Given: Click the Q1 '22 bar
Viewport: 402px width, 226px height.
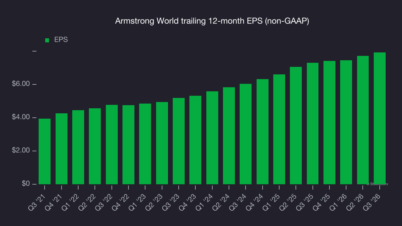Looking at the screenshot, I should 78,147.
